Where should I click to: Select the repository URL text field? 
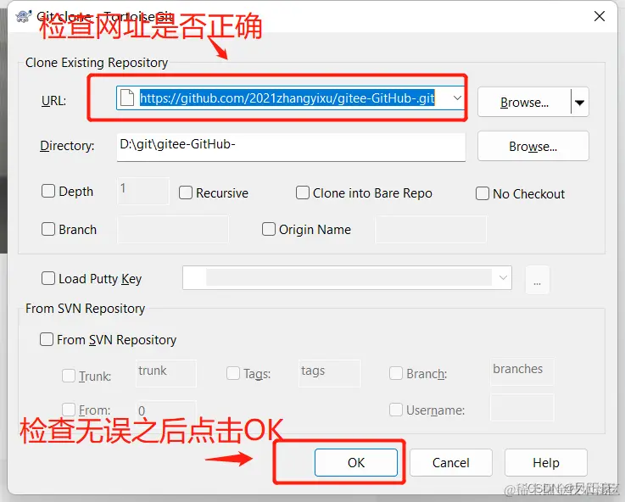tap(291, 98)
